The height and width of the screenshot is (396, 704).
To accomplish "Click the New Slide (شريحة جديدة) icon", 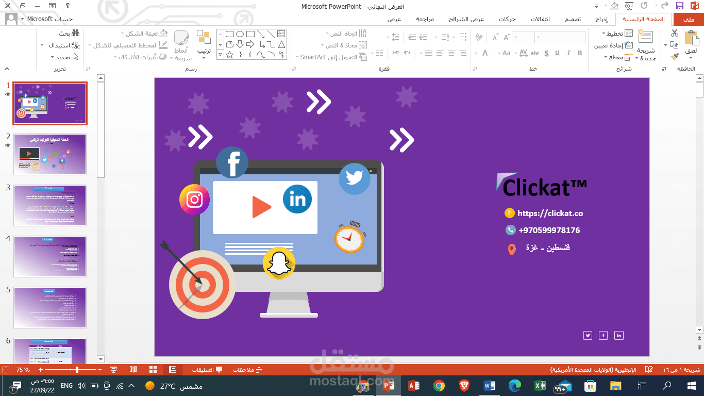I will point(645,37).
